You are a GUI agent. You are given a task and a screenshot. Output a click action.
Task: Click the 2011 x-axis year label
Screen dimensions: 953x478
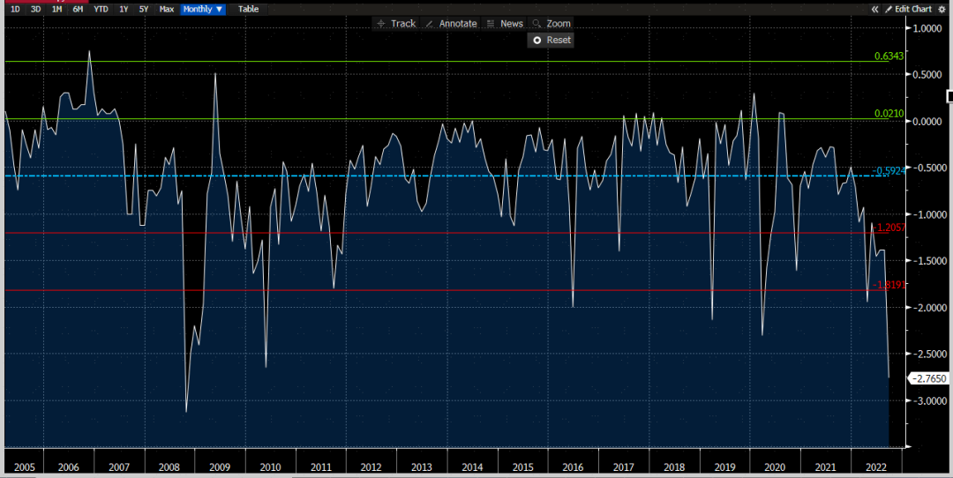click(x=320, y=467)
